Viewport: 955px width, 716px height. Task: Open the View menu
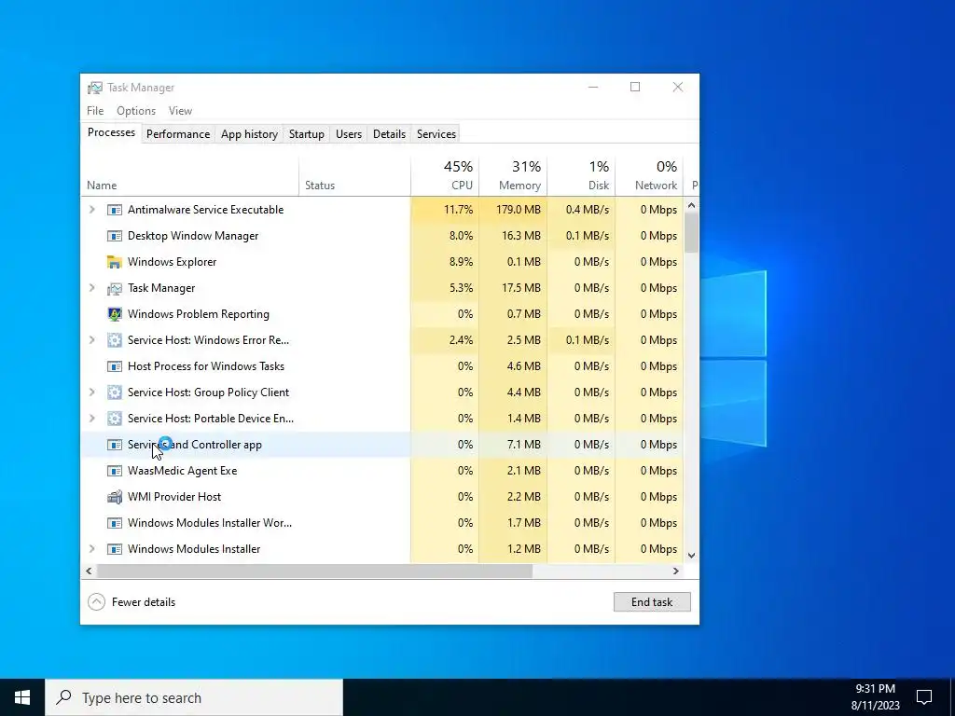180,111
